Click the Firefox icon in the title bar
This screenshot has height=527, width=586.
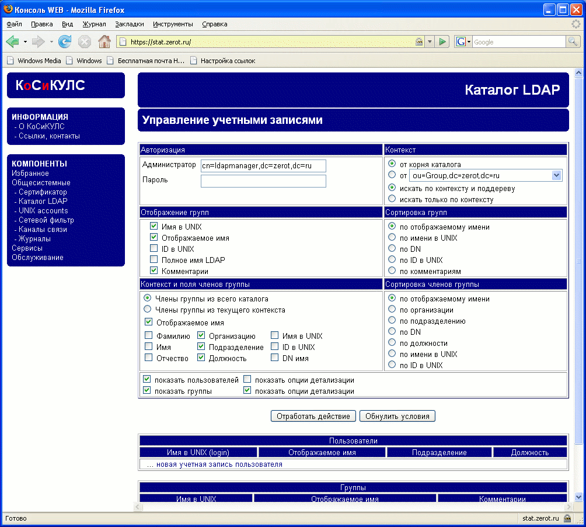[8, 9]
